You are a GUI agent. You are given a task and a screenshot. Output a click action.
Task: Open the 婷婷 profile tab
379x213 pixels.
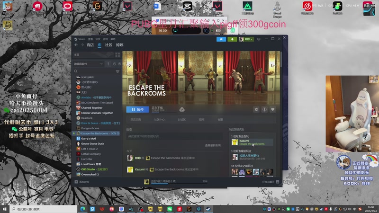120,45
